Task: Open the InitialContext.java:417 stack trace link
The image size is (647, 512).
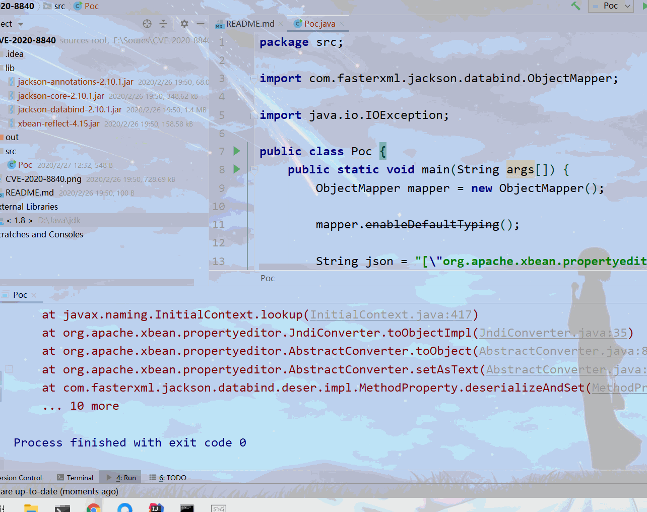Action: coord(391,314)
